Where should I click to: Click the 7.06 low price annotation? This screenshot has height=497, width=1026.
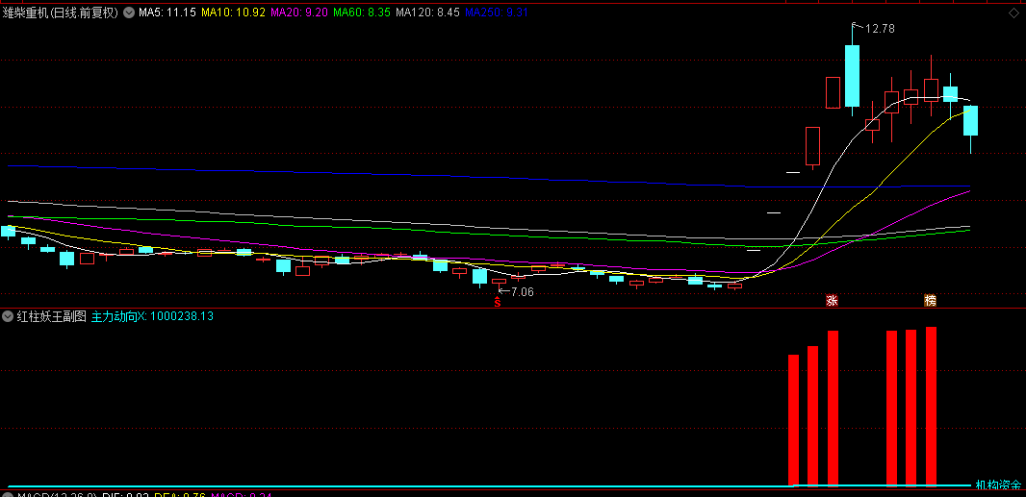(523, 291)
